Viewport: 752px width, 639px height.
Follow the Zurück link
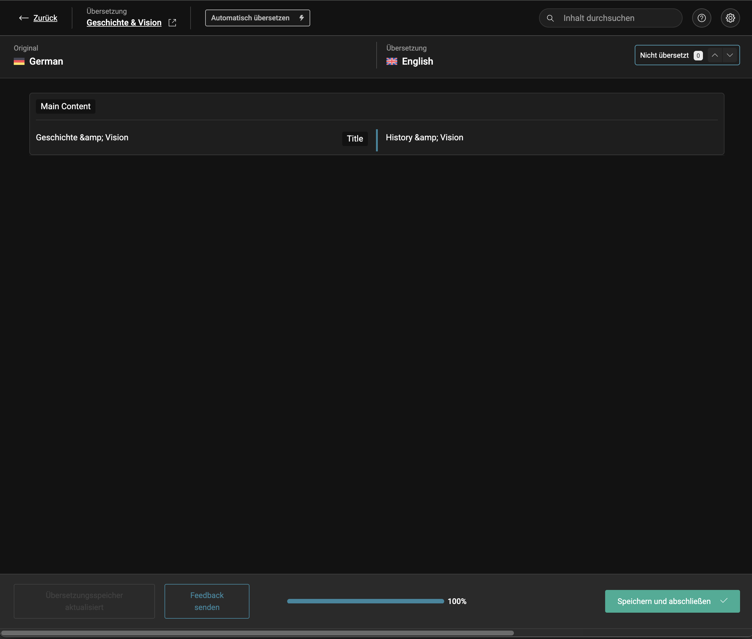45,18
